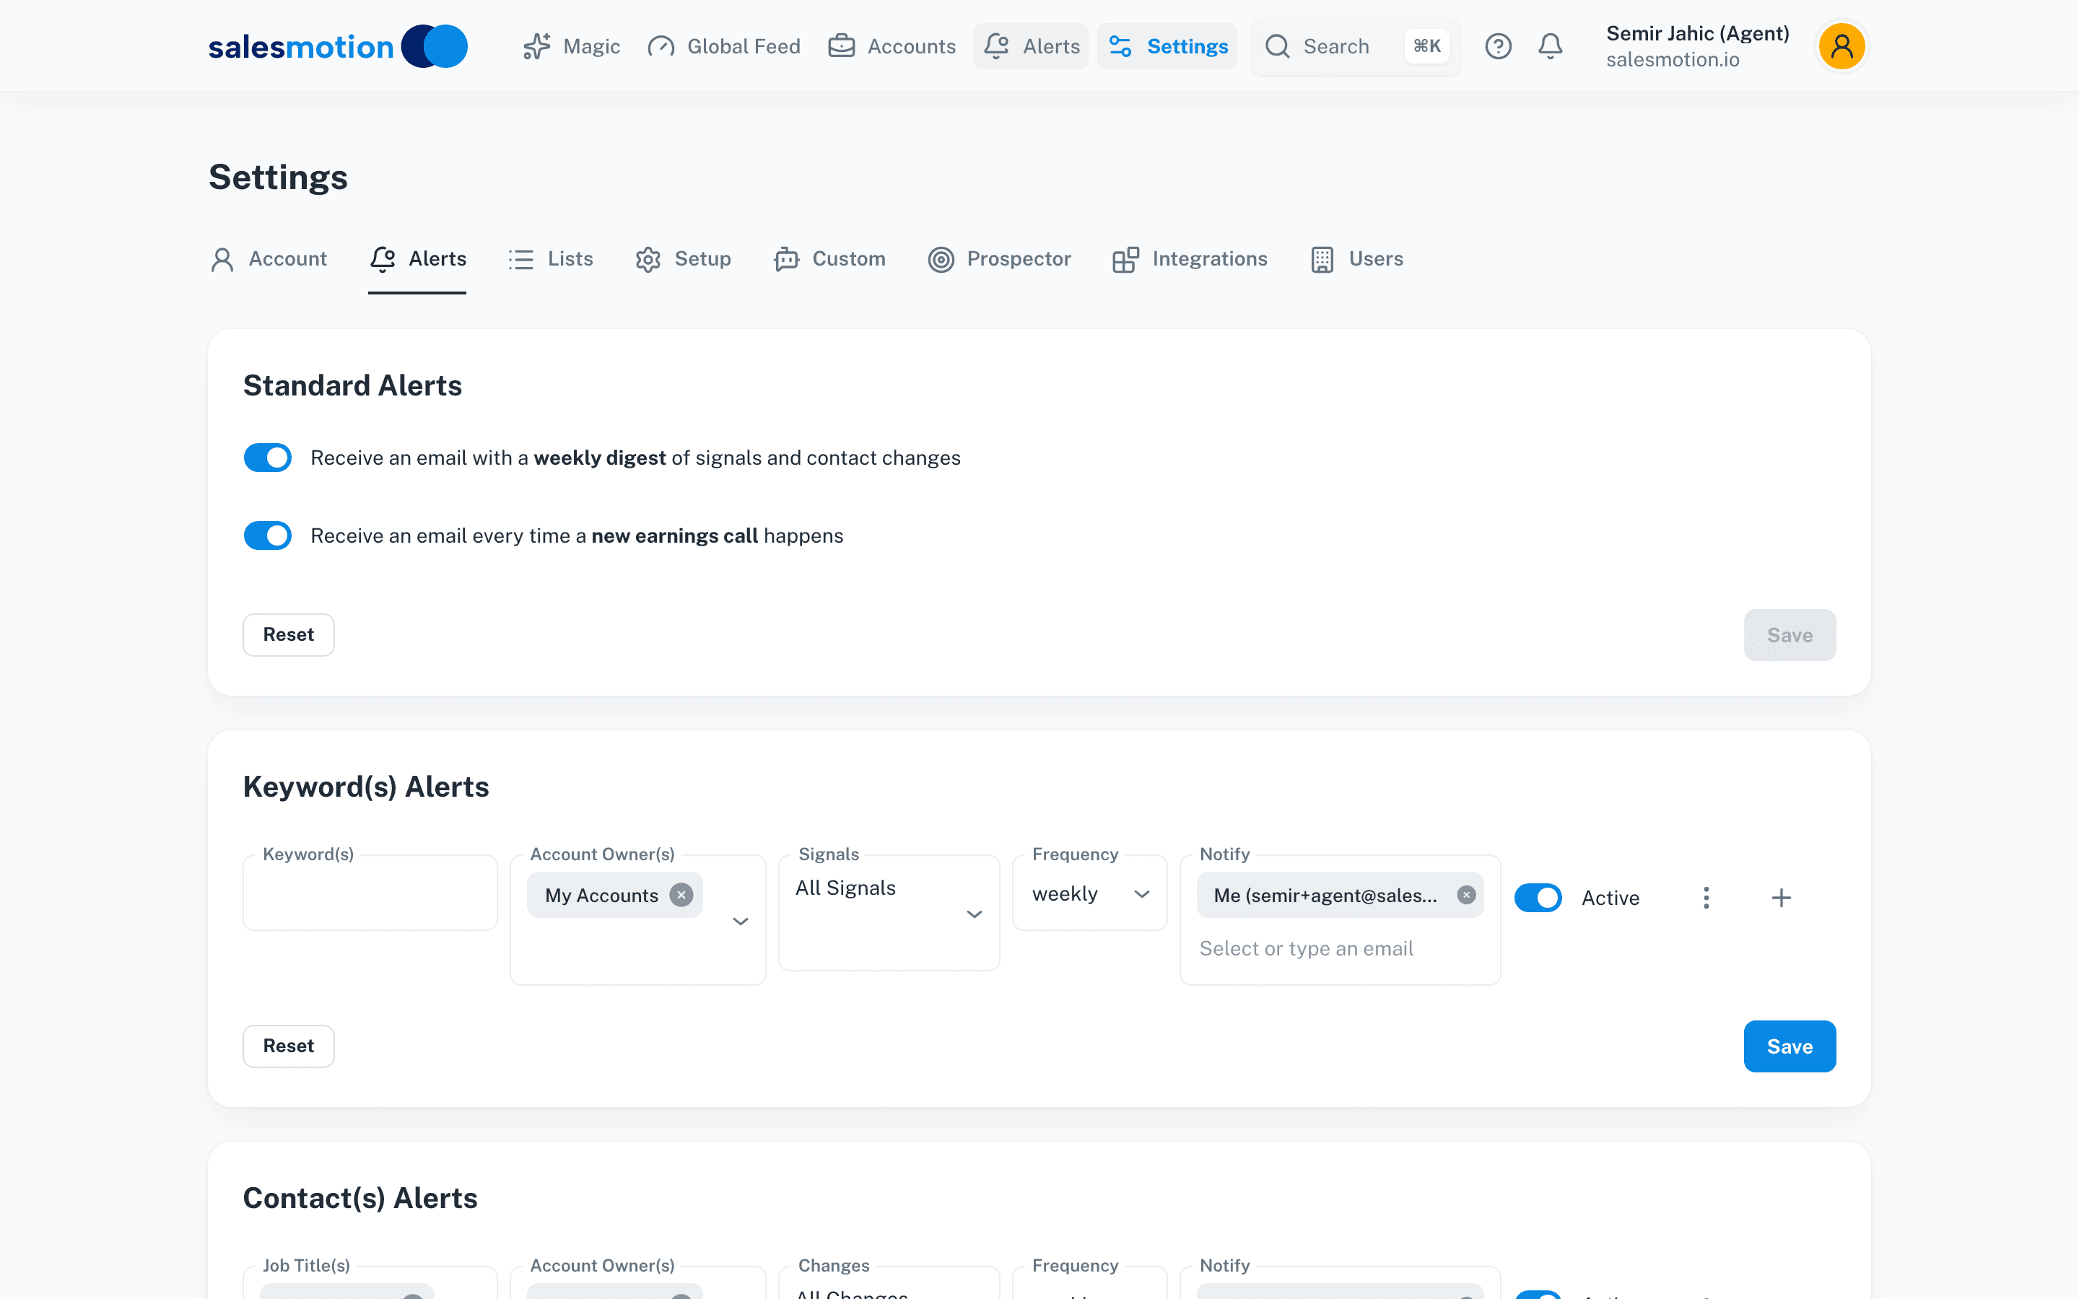Switch to the Lists tab

[551, 260]
